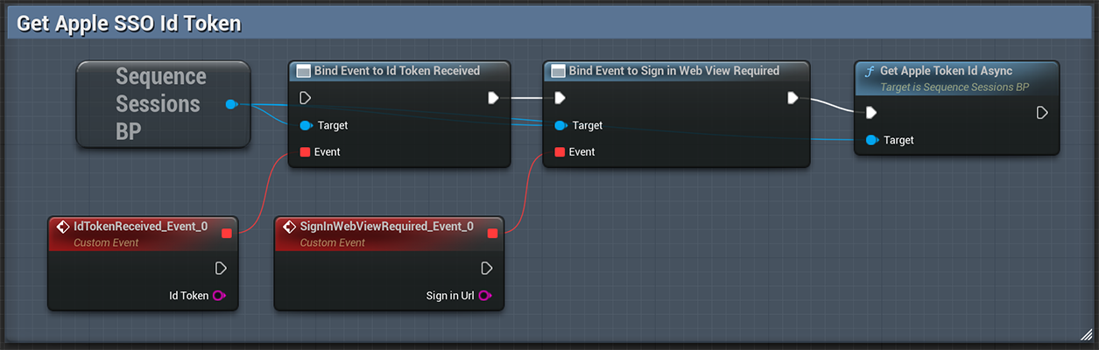Click exec output pin on Get Apple Token Id Async
The width and height of the screenshot is (1099, 350).
pyautogui.click(x=1042, y=112)
